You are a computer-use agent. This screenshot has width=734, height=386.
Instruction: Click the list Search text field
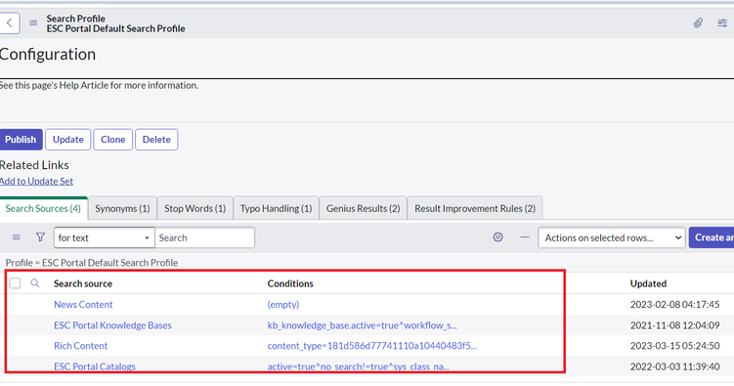[204, 237]
